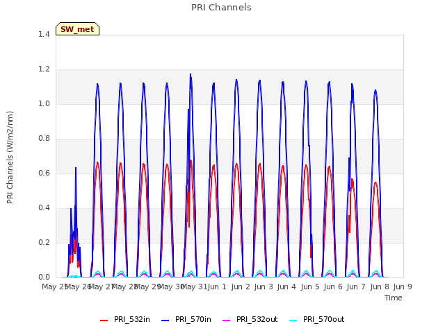The image size is (445, 333).
Task: Click the 0.4 y-axis tick label
Action: 44,208
